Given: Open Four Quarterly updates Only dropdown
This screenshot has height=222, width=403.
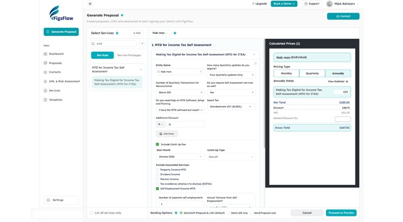Looking at the screenshot, I should click(x=231, y=75).
